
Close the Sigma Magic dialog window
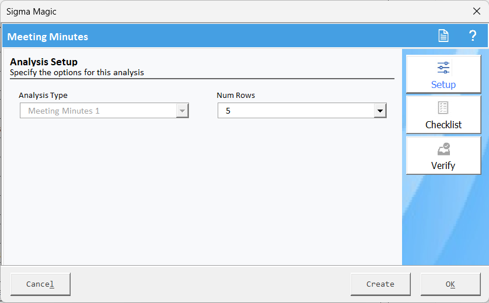tap(476, 11)
